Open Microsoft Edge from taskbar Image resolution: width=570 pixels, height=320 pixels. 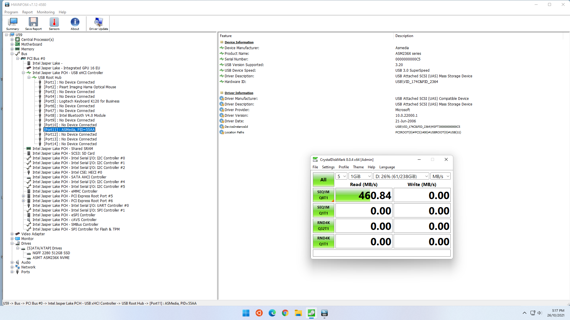(272, 313)
